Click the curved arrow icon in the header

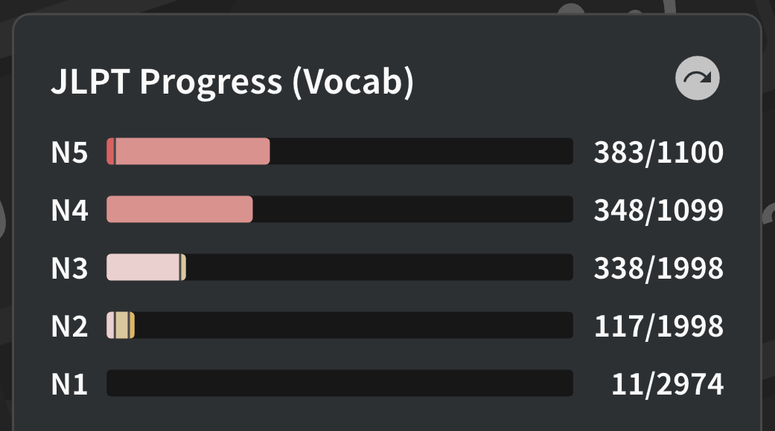pos(698,79)
